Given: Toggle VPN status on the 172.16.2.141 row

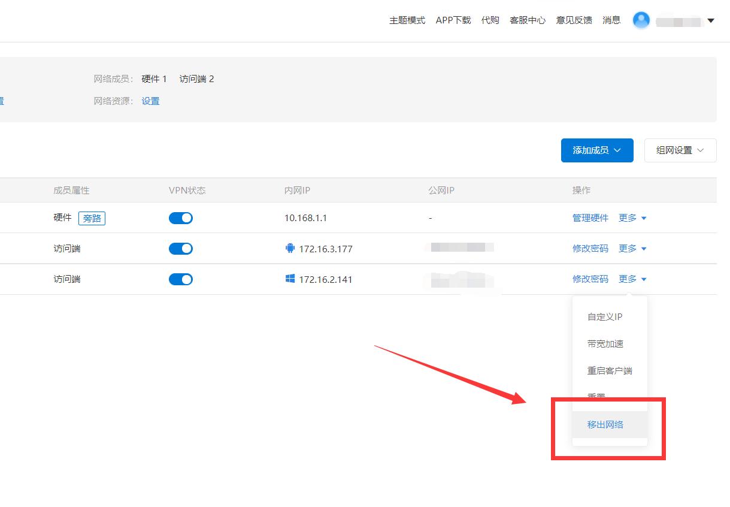Looking at the screenshot, I should click(181, 279).
